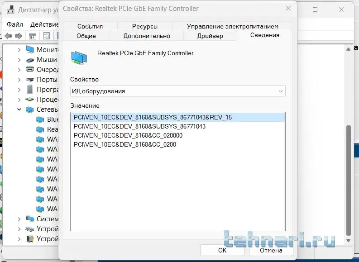Open the Файл menu in Device Manager

pyautogui.click(x=15, y=24)
